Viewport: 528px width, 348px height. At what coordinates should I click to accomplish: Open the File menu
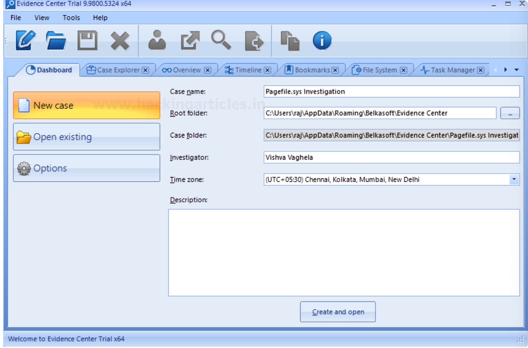pyautogui.click(x=16, y=17)
